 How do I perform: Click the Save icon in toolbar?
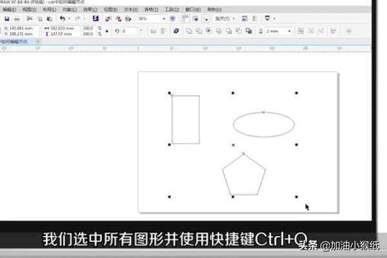tap(7, 19)
